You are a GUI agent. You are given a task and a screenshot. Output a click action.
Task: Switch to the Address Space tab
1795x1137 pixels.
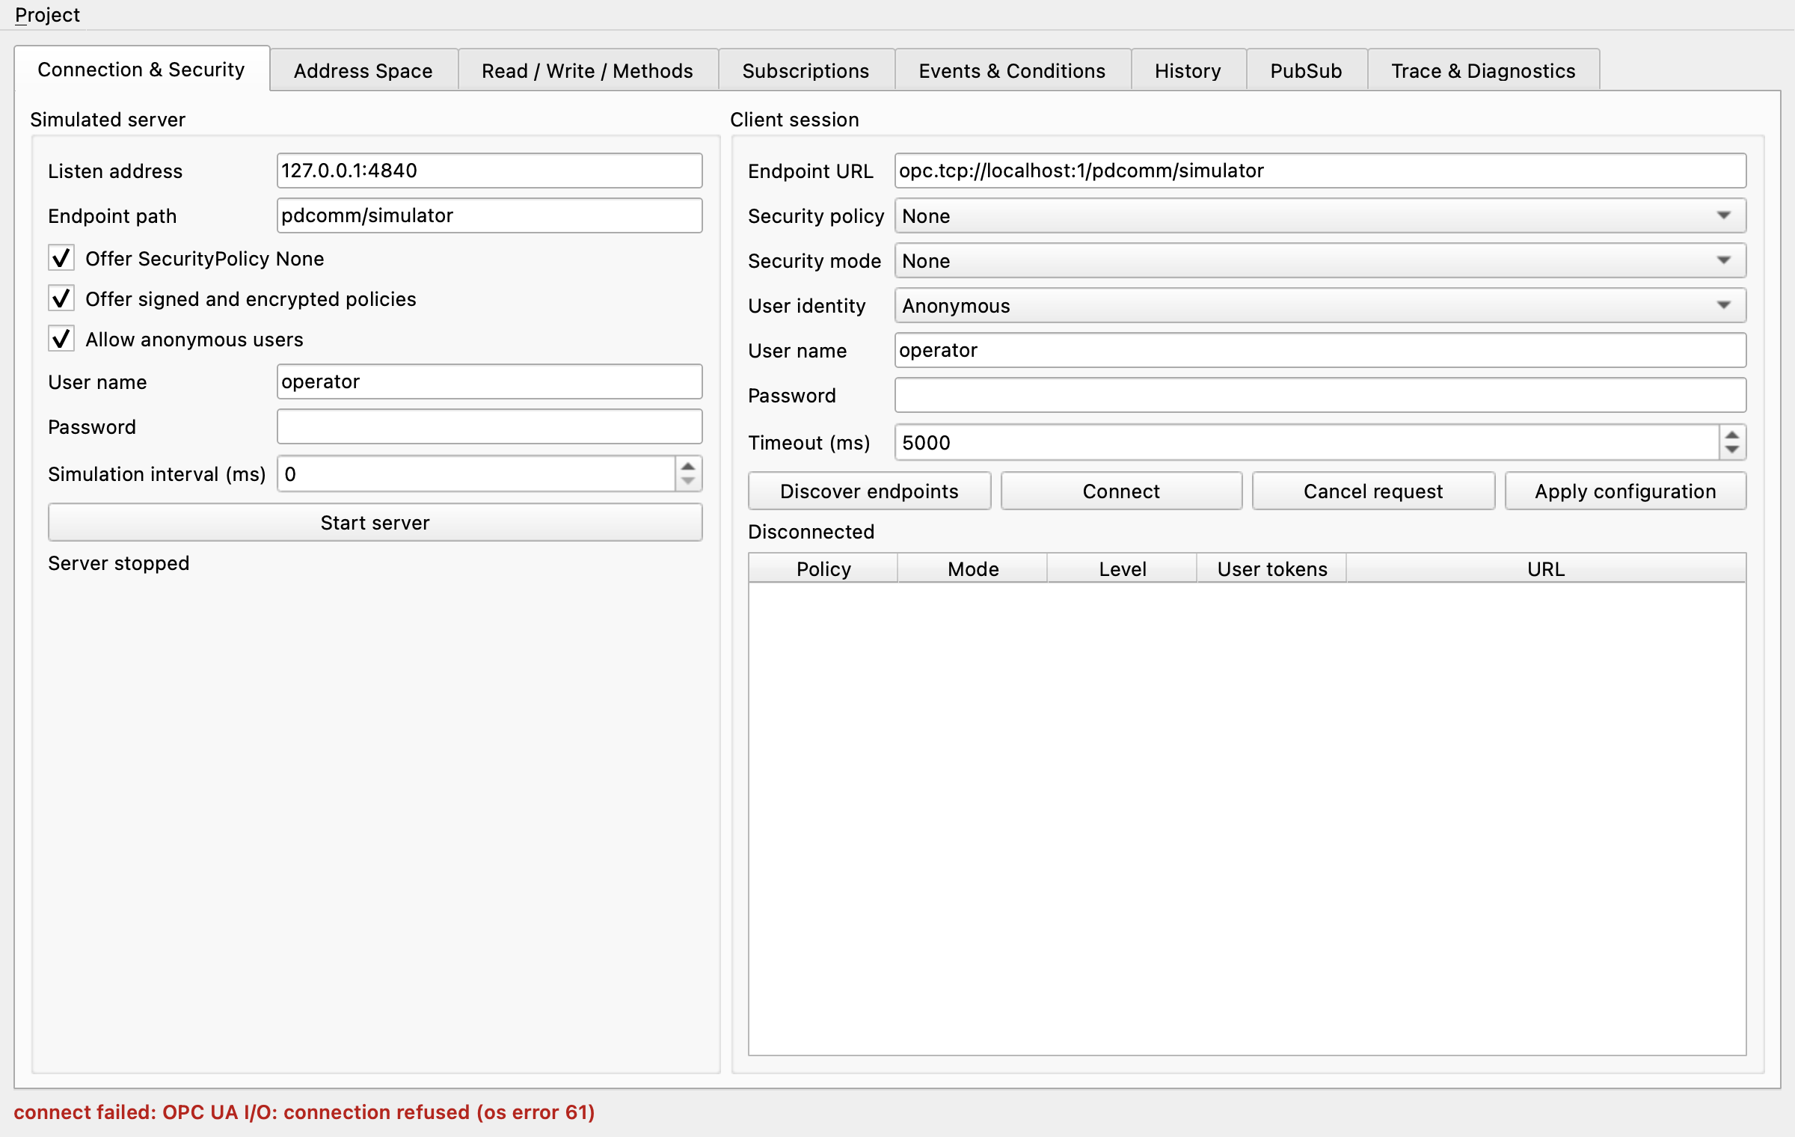363,70
